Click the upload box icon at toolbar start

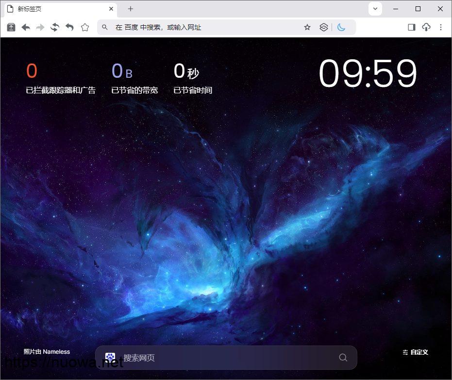point(11,28)
